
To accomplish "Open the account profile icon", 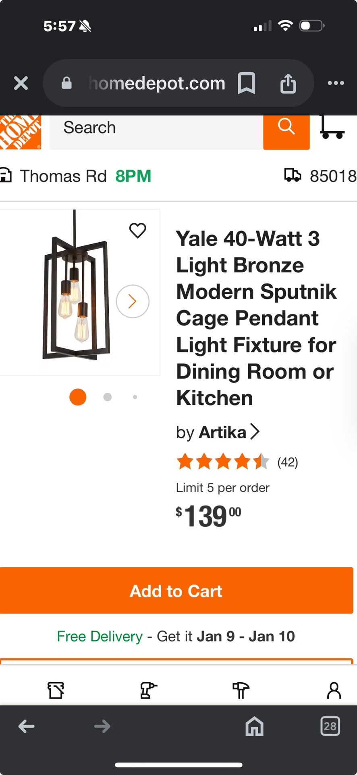I will tap(334, 690).
